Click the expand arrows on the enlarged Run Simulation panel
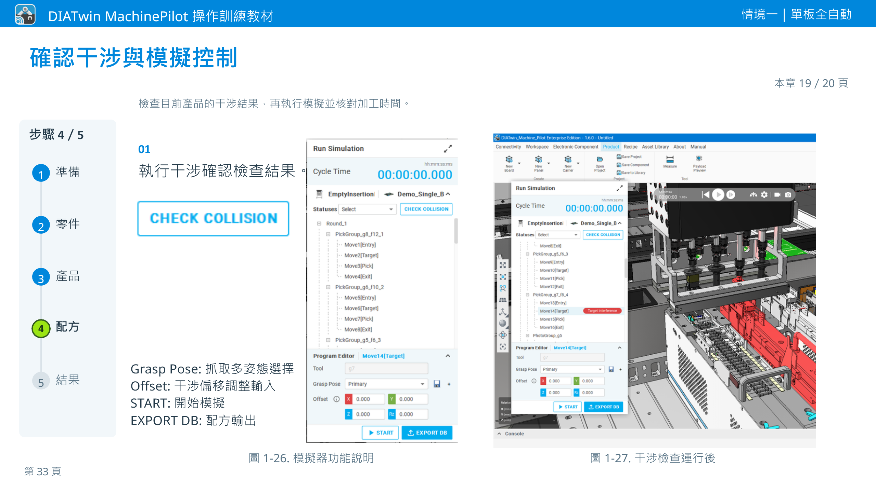The image size is (876, 492). click(x=448, y=149)
